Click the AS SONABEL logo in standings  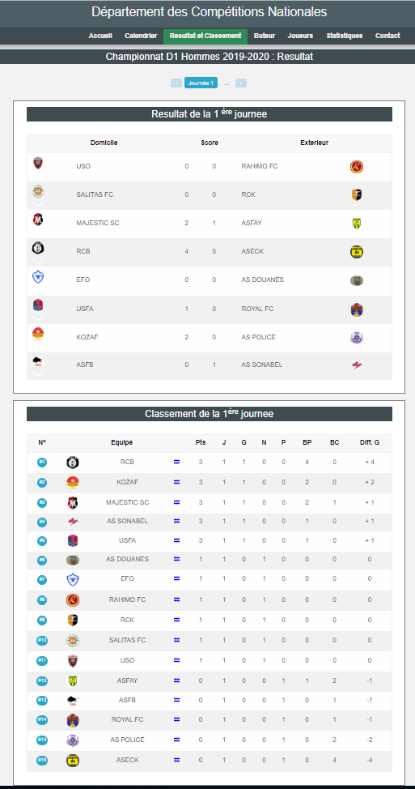pos(73,522)
